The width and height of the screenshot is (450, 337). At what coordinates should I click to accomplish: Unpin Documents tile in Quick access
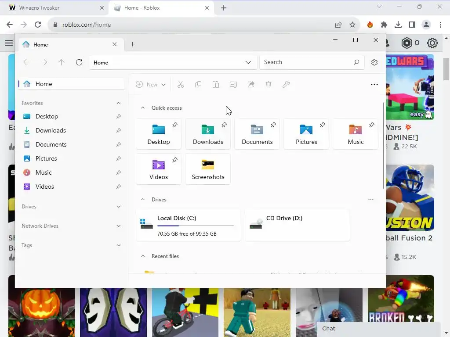tap(273, 125)
